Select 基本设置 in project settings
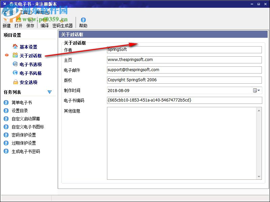 point(28,47)
